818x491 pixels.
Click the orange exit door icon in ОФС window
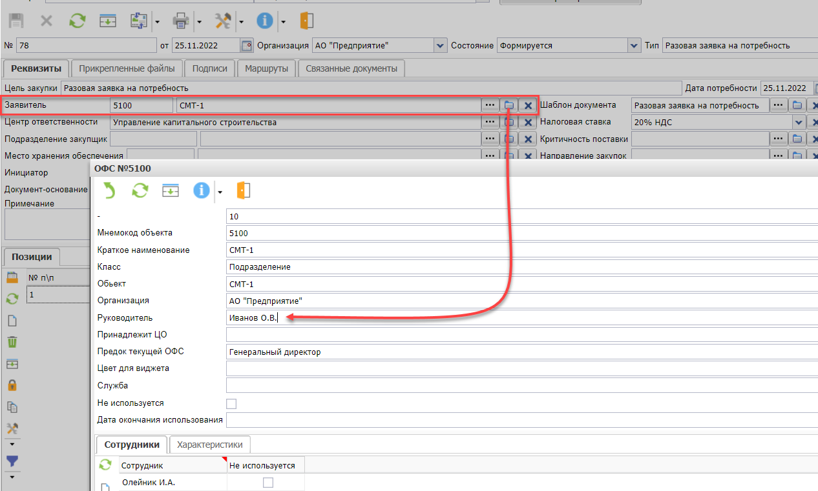click(243, 190)
